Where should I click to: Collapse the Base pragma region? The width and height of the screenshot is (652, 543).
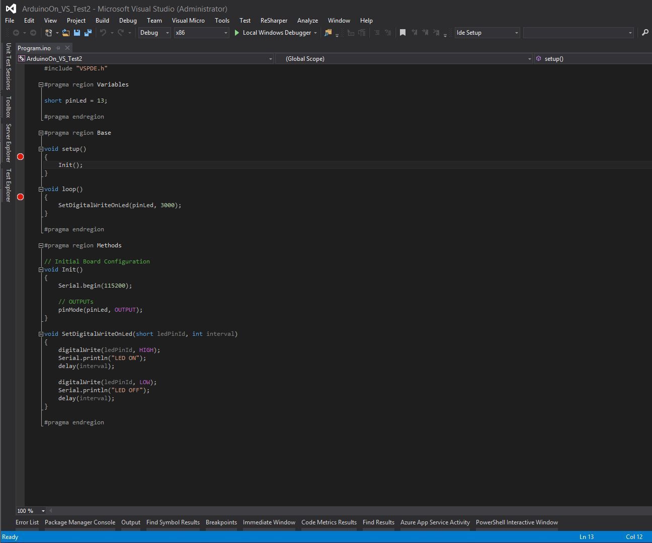pos(41,133)
